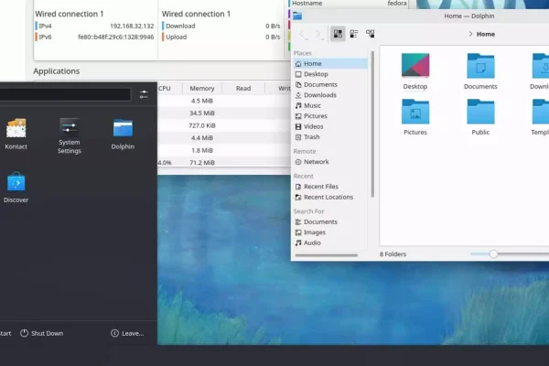Search for Images in the sidebar

tap(329, 232)
